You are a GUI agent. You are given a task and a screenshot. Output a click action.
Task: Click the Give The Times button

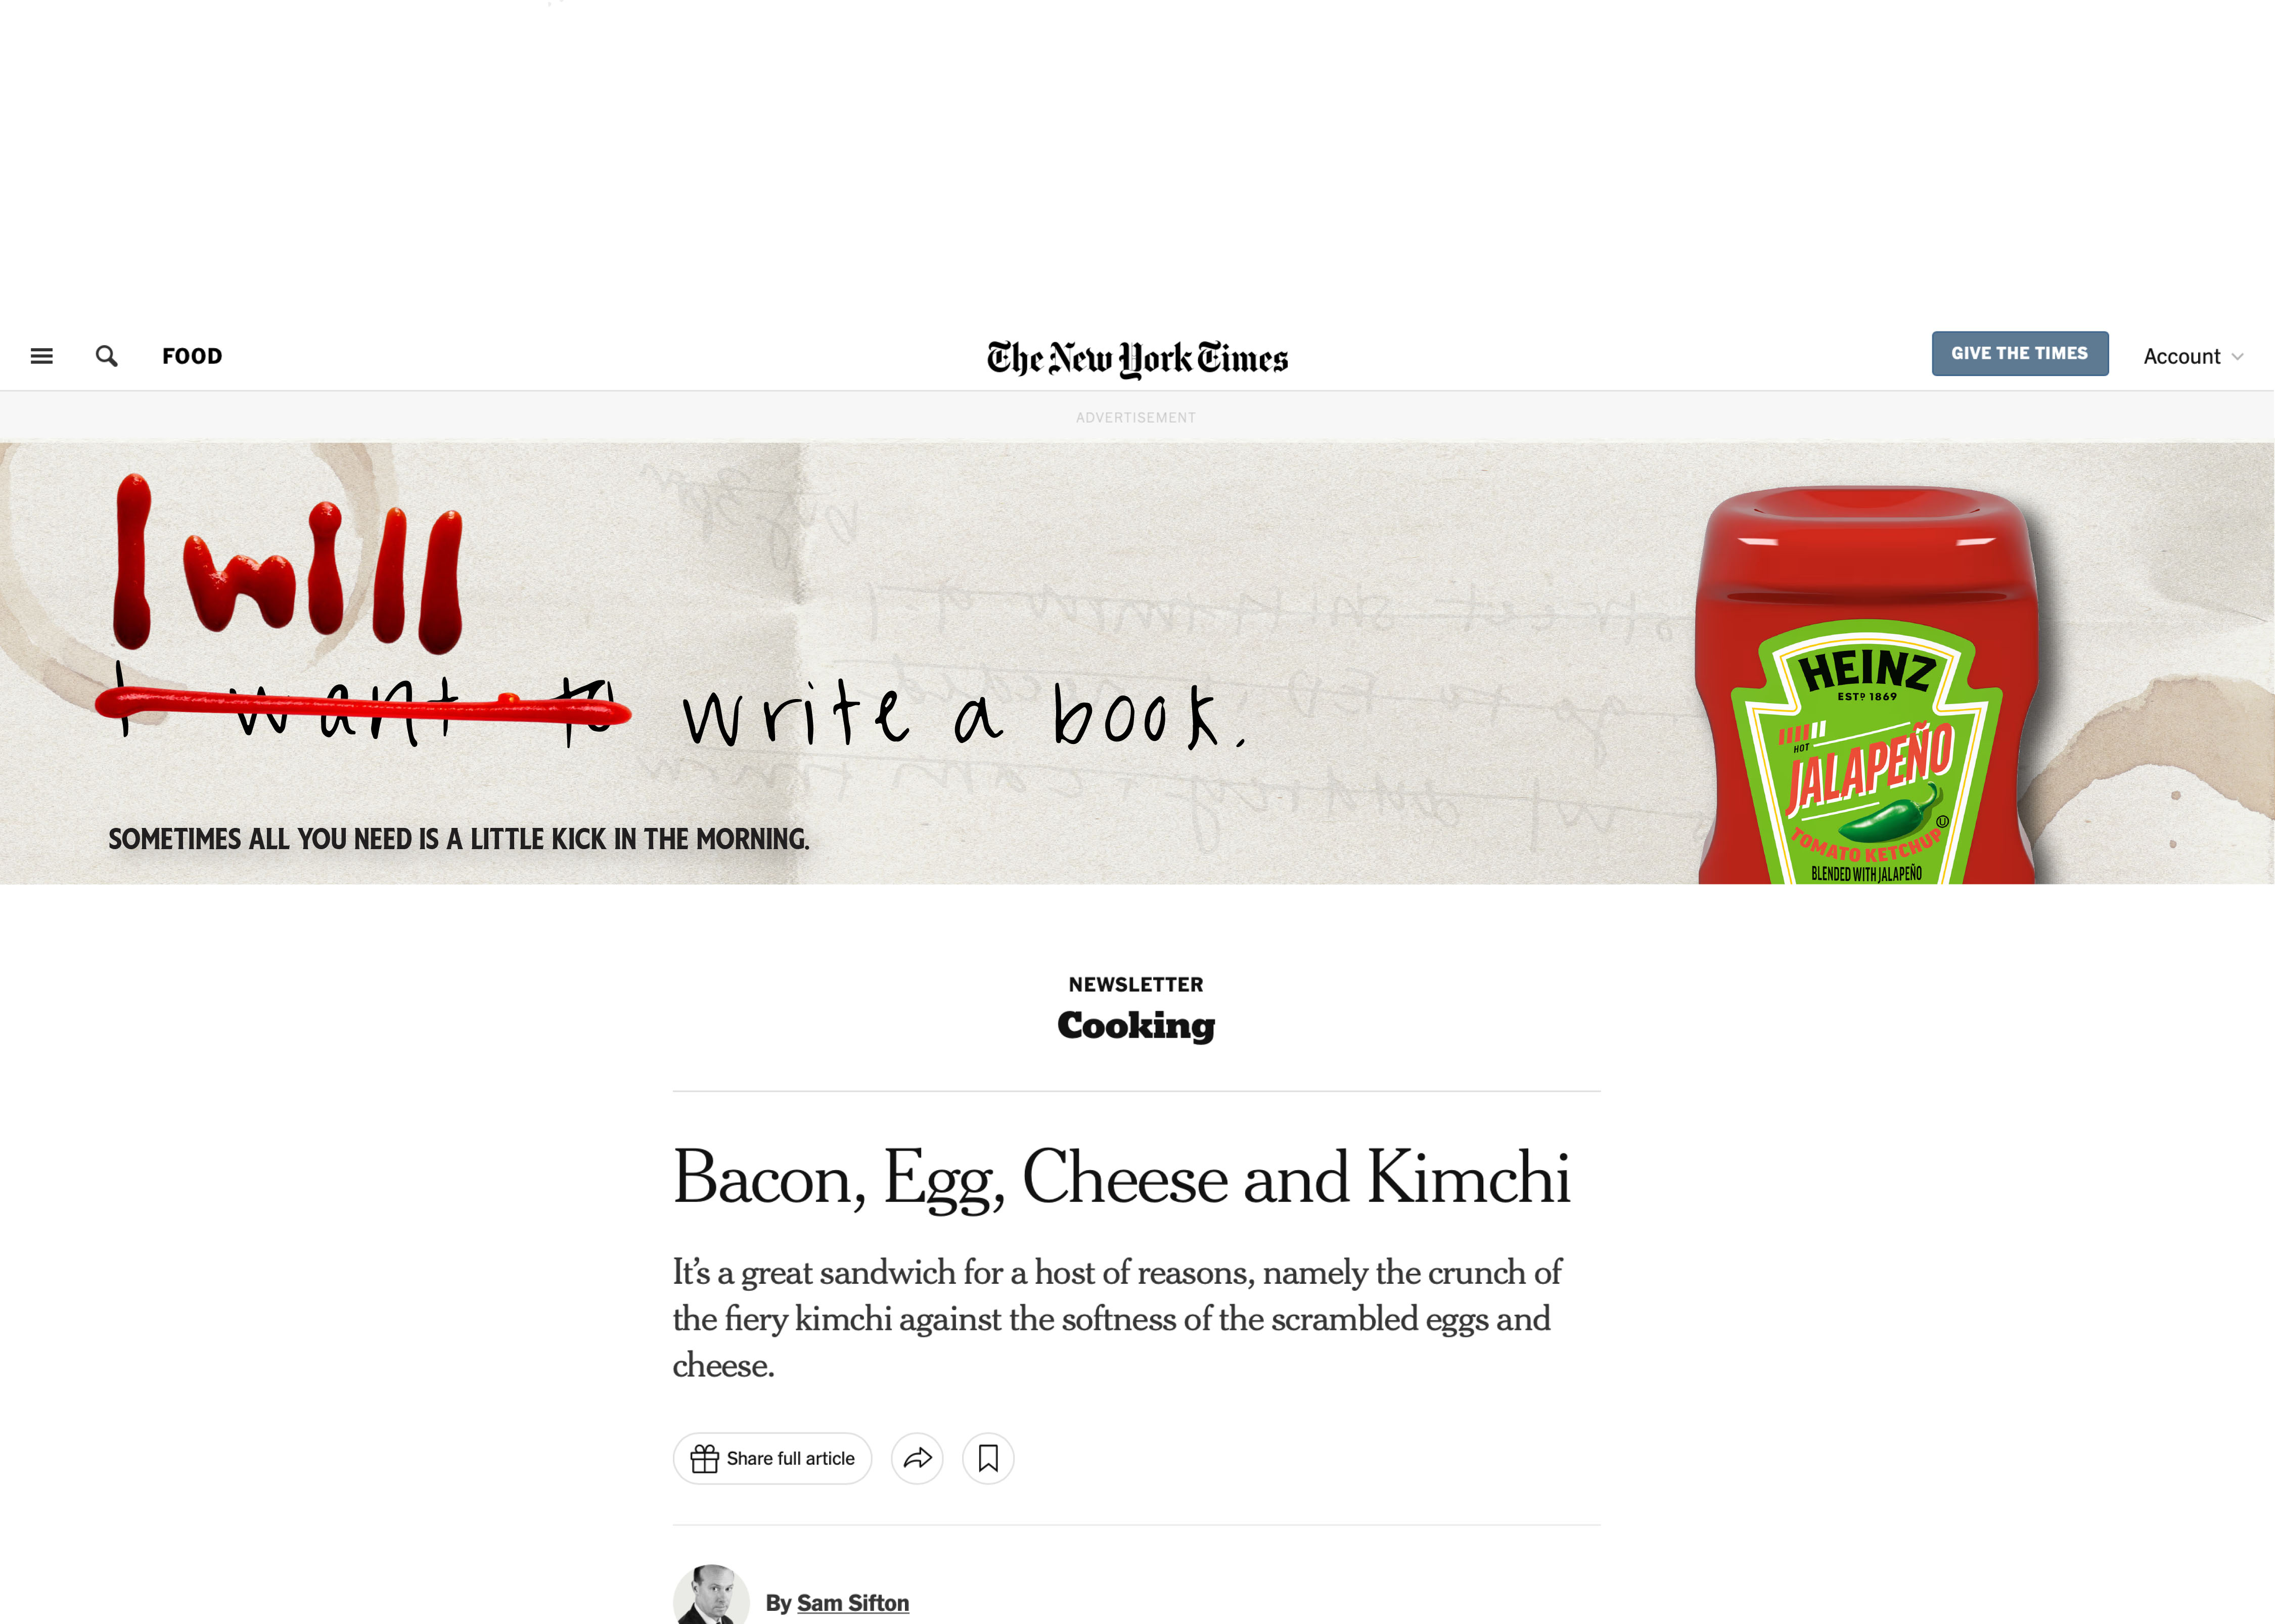point(2019,354)
